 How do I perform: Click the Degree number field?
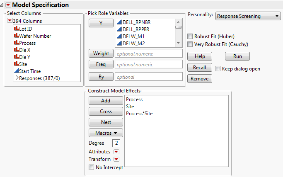coord(116,143)
